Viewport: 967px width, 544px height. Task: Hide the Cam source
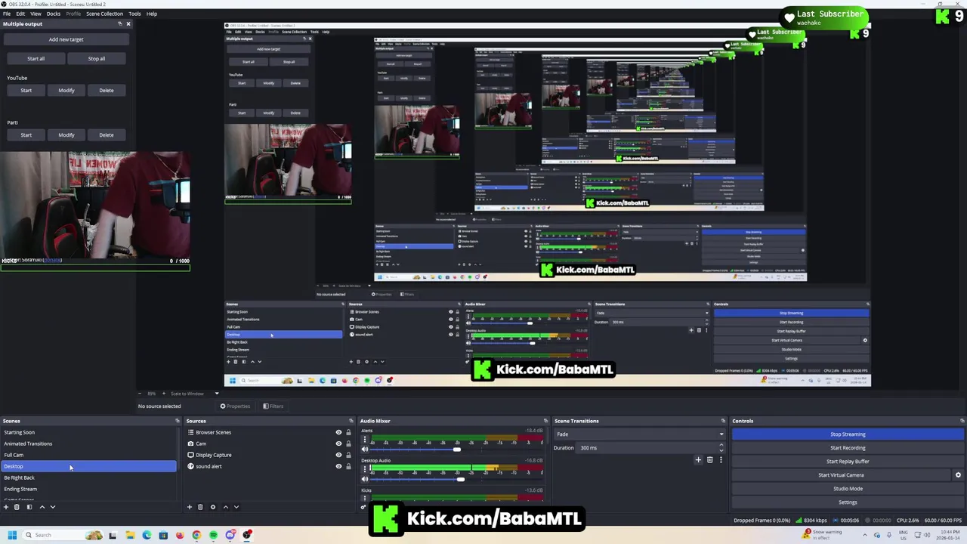pyautogui.click(x=338, y=444)
